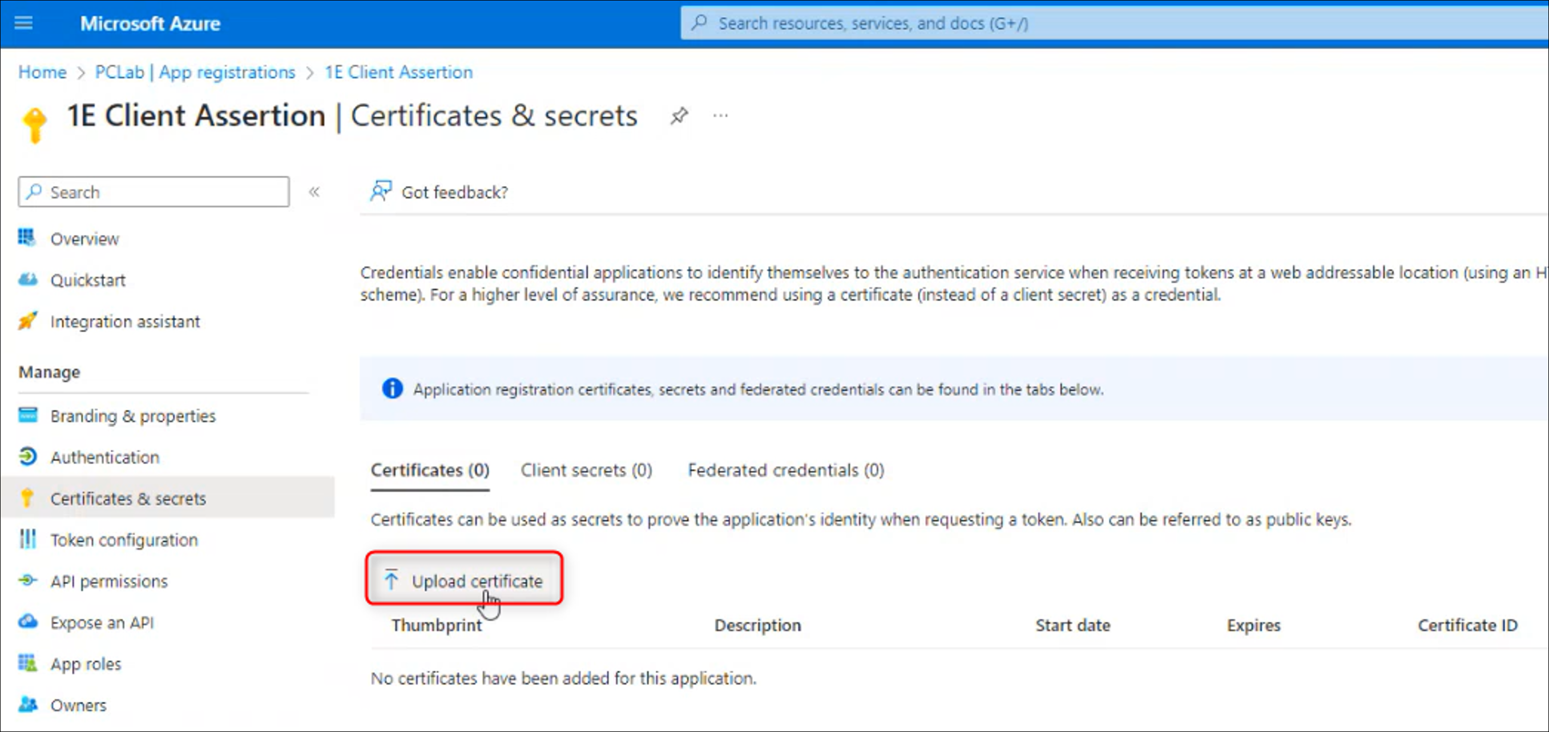Select the Certificates (0) tab

click(x=429, y=470)
